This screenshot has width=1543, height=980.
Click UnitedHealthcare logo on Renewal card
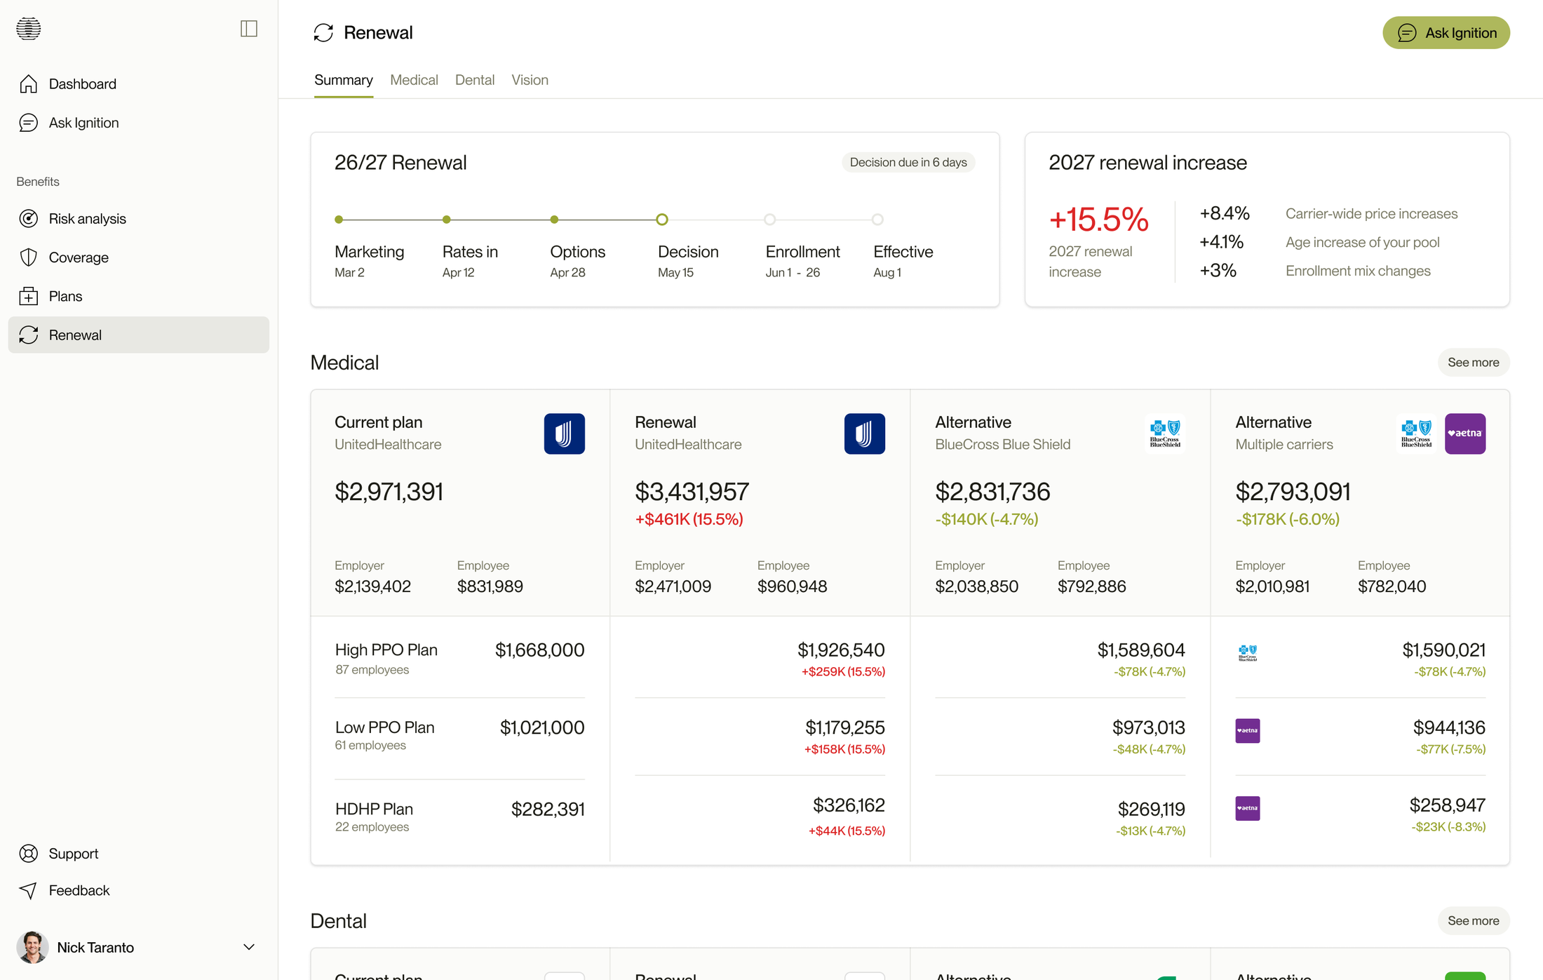pos(865,434)
